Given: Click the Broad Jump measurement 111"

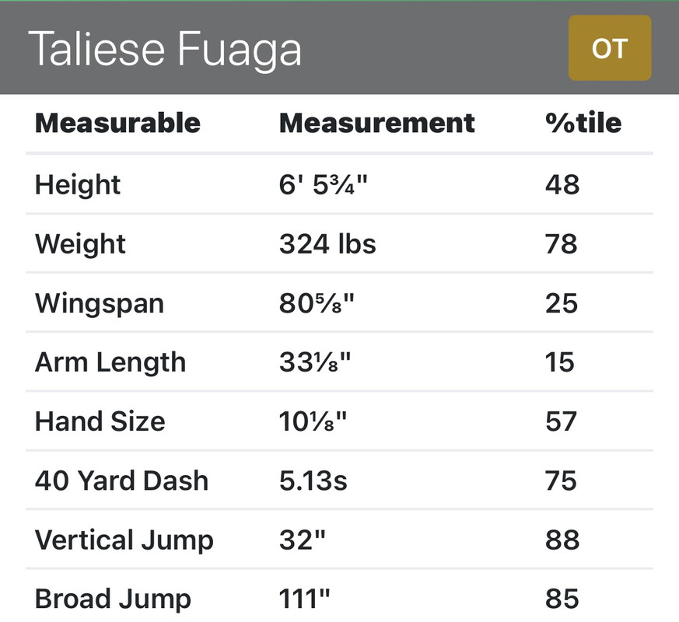Looking at the screenshot, I should point(304,599).
